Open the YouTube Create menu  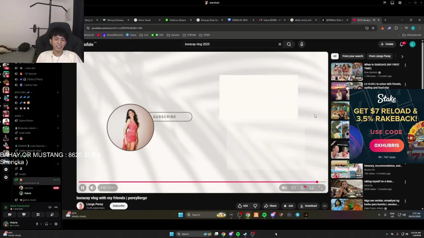(x=387, y=44)
